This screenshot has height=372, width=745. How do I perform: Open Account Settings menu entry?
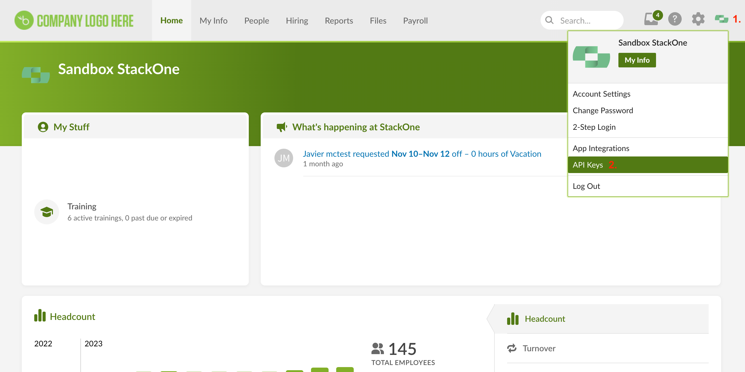coord(601,94)
